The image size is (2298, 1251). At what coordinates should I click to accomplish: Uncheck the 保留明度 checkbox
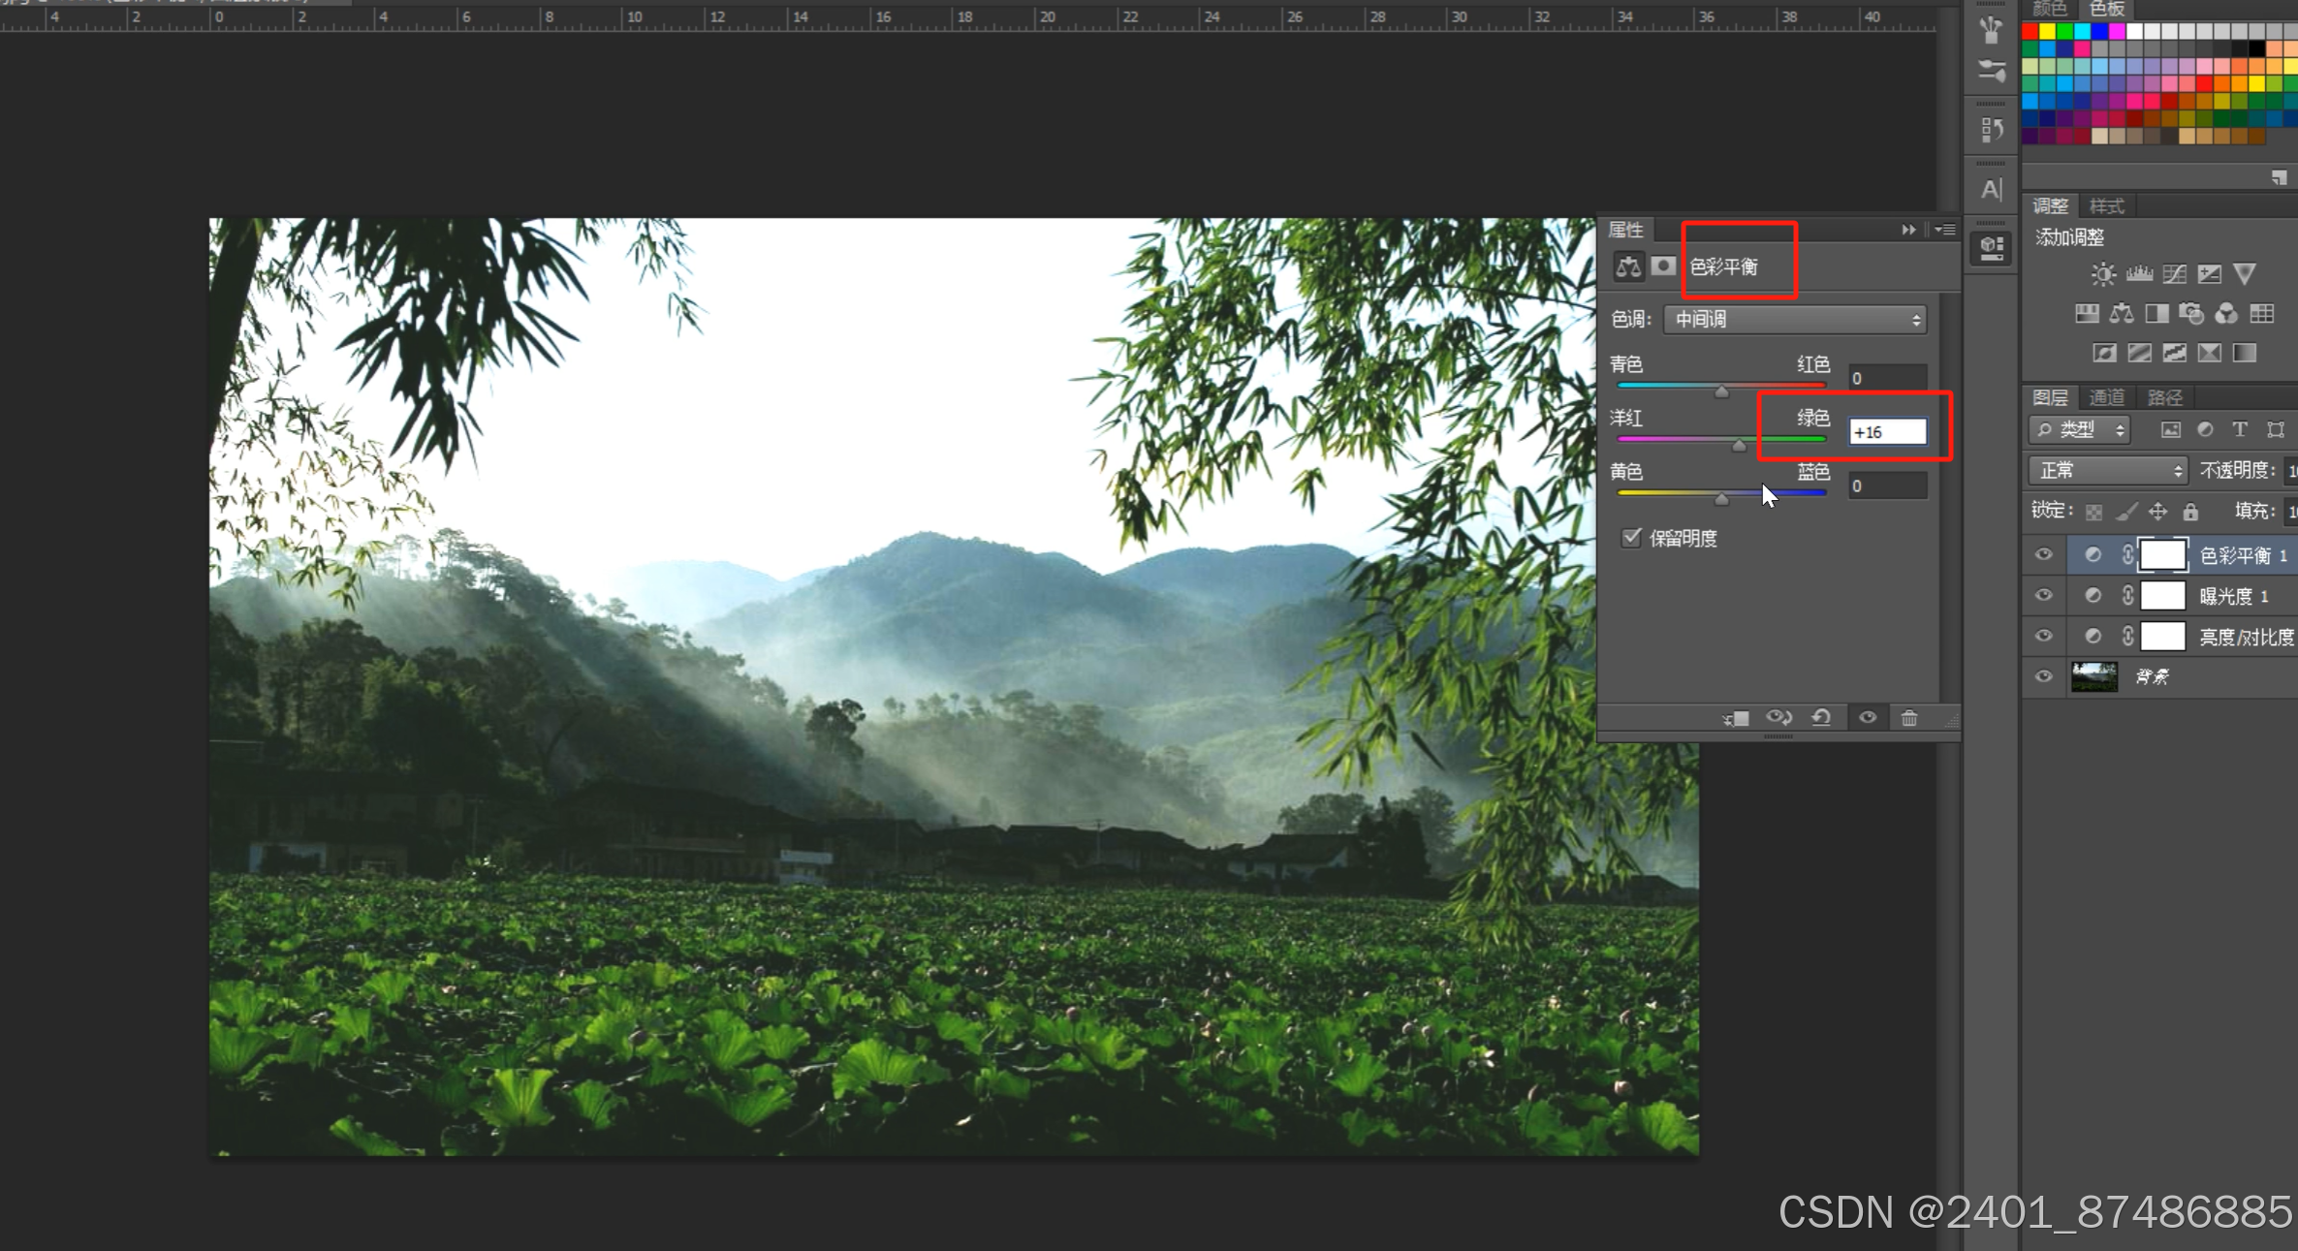(1631, 538)
